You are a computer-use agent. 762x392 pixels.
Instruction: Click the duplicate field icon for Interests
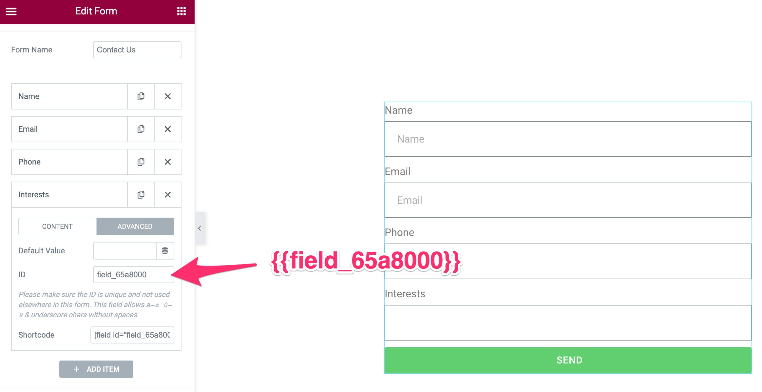click(141, 194)
